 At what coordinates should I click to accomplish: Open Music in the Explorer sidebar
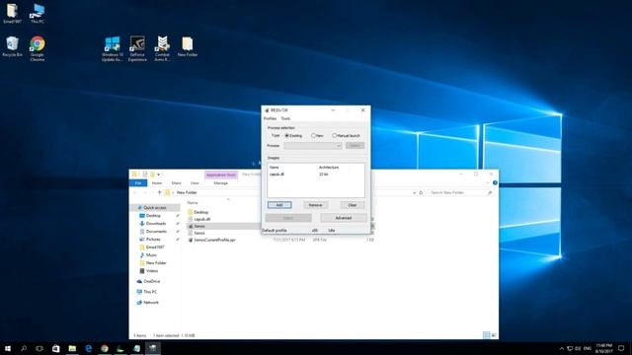point(151,255)
